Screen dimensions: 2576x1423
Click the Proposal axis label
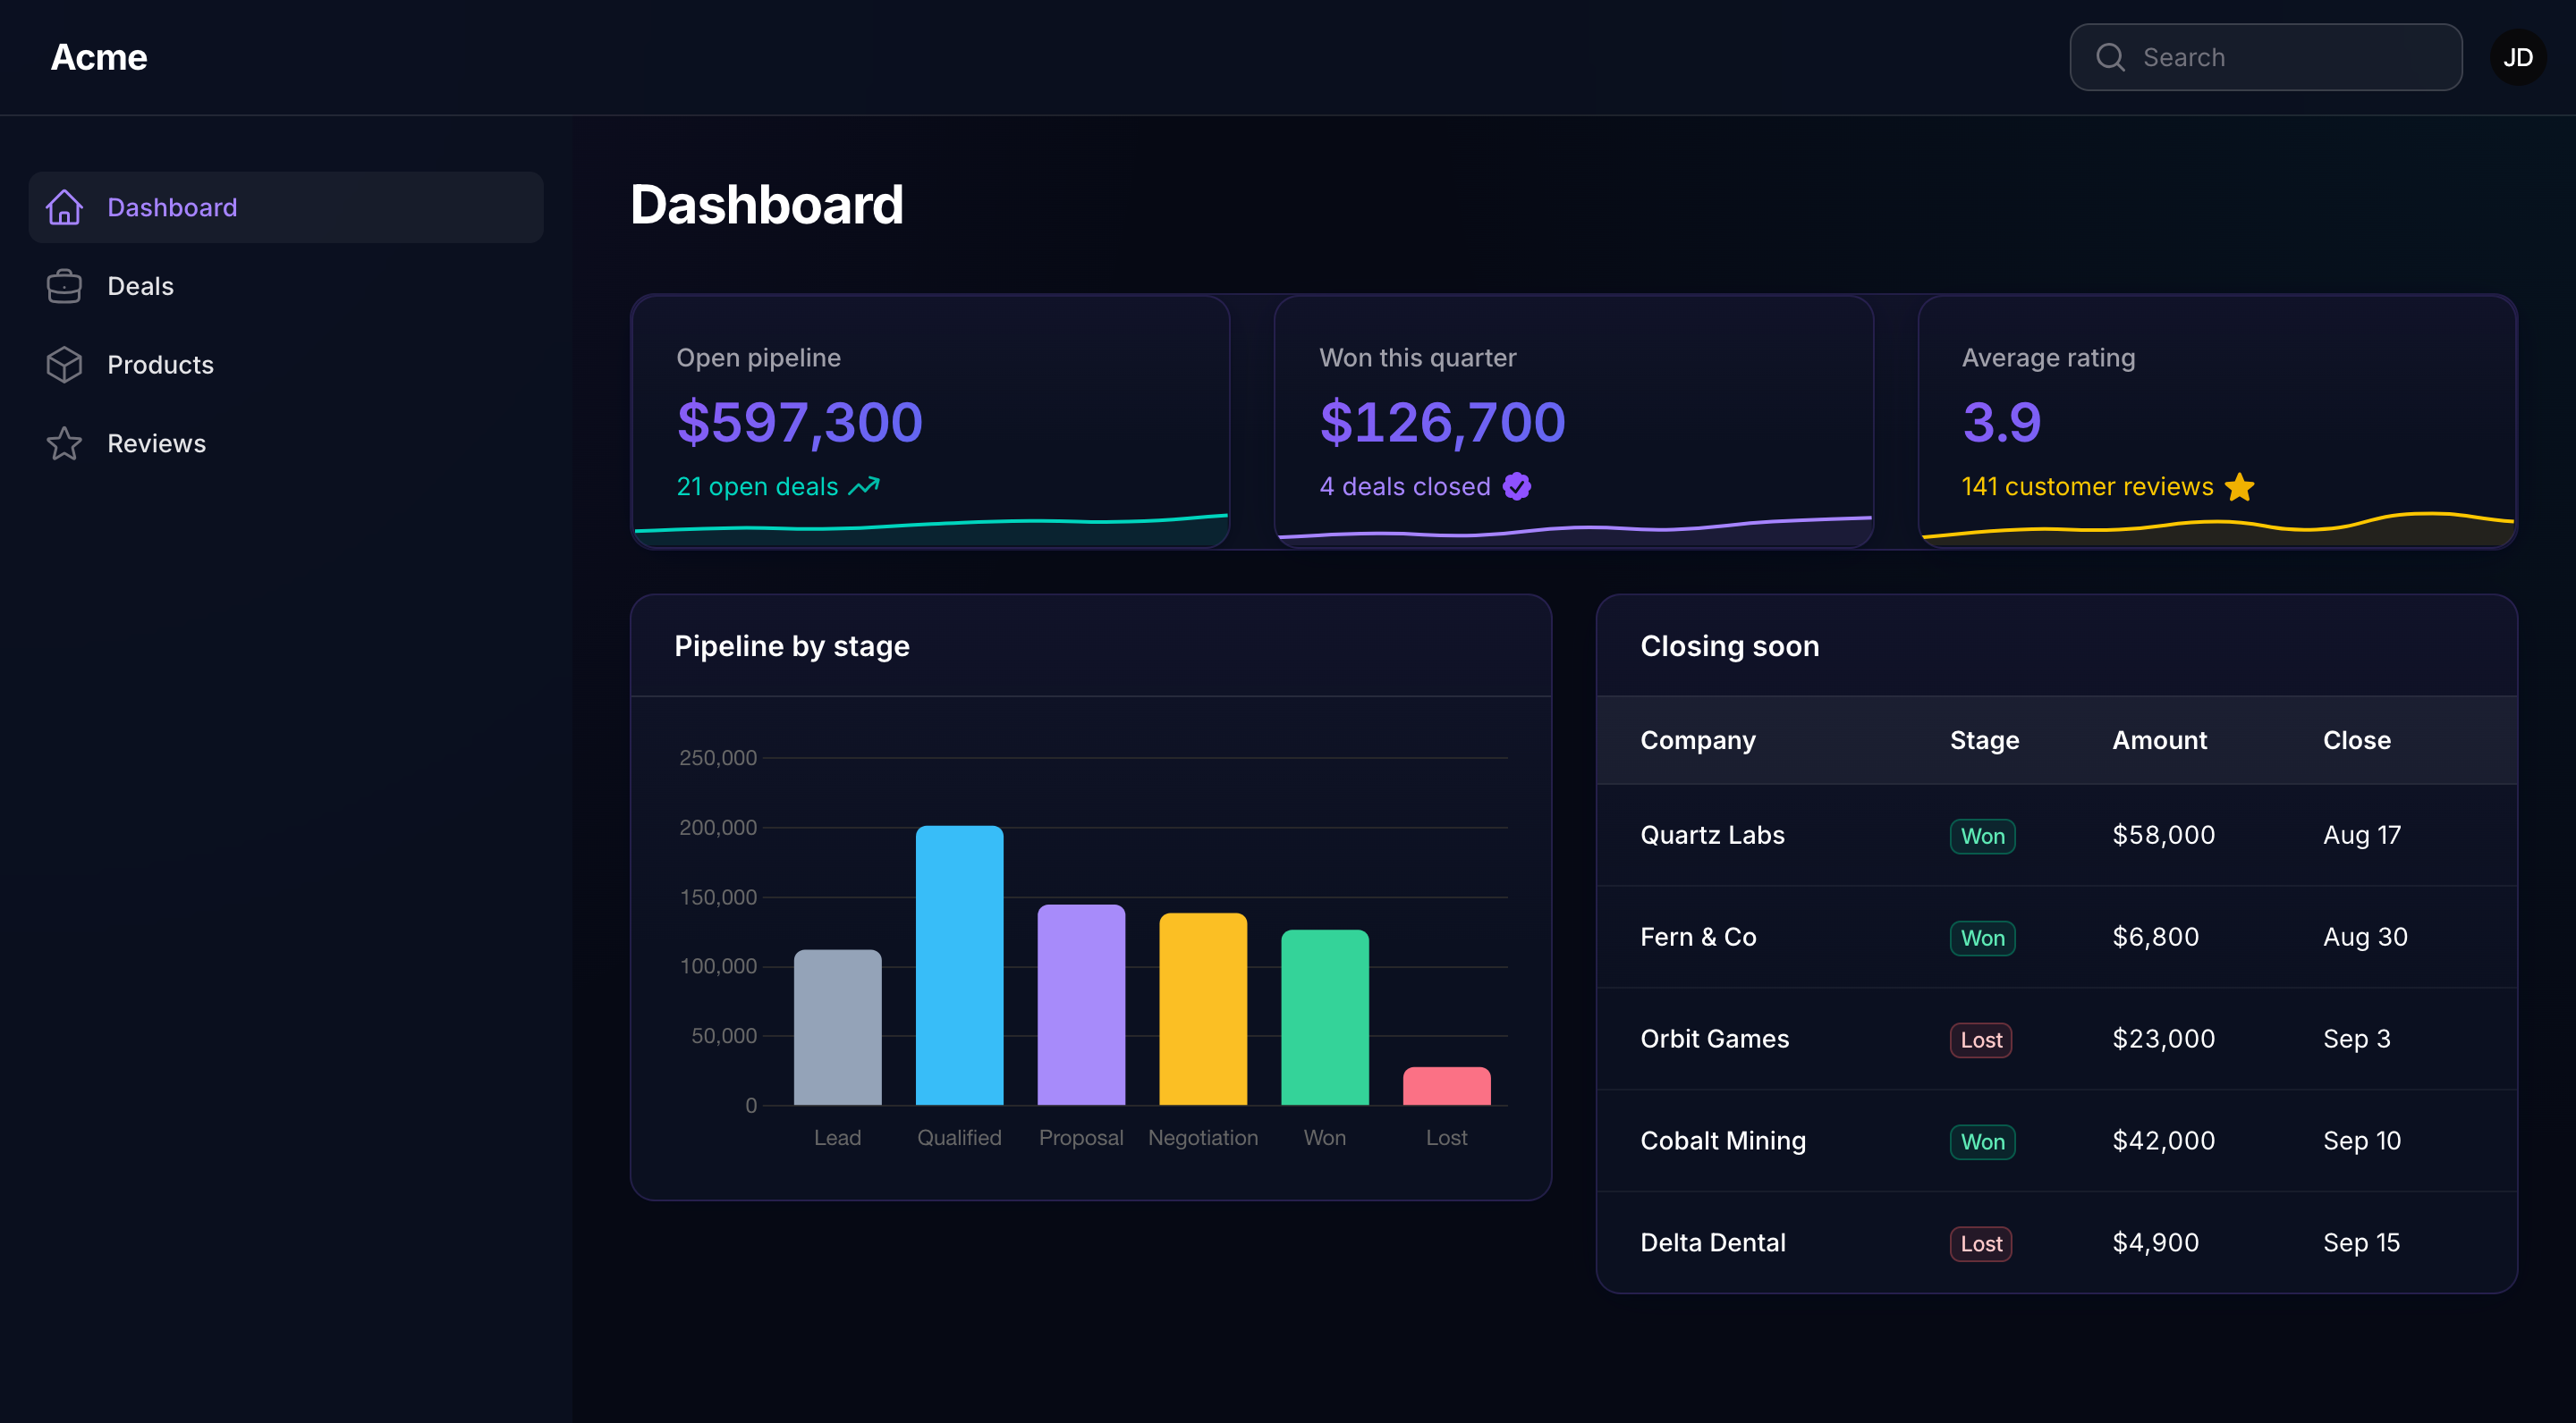click(1081, 1138)
